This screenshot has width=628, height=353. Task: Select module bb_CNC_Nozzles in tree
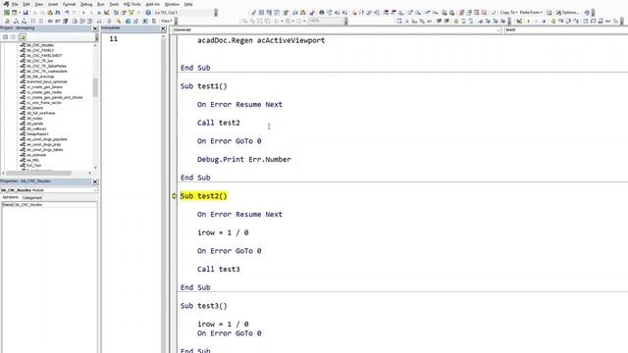point(40,45)
